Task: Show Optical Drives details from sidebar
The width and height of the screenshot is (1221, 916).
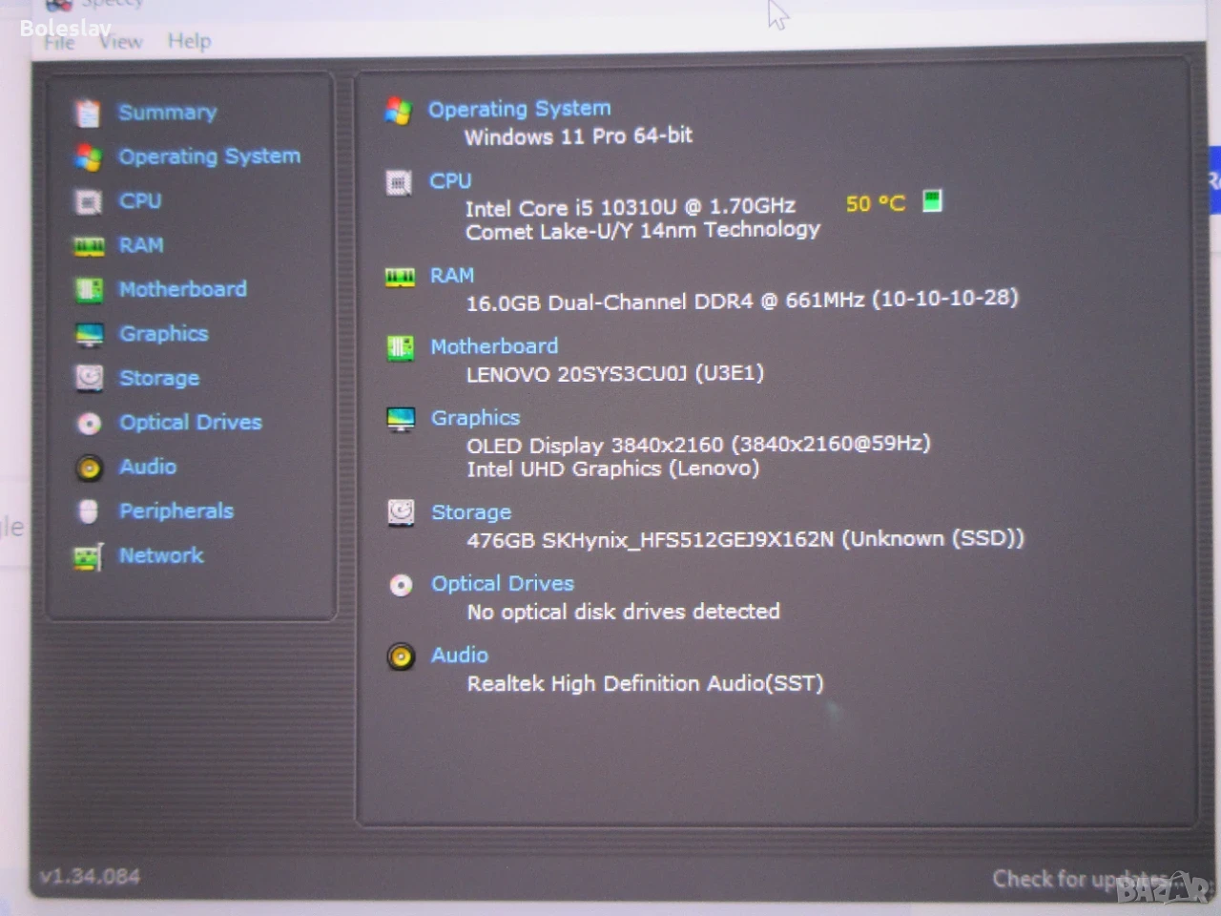Action: [x=191, y=423]
